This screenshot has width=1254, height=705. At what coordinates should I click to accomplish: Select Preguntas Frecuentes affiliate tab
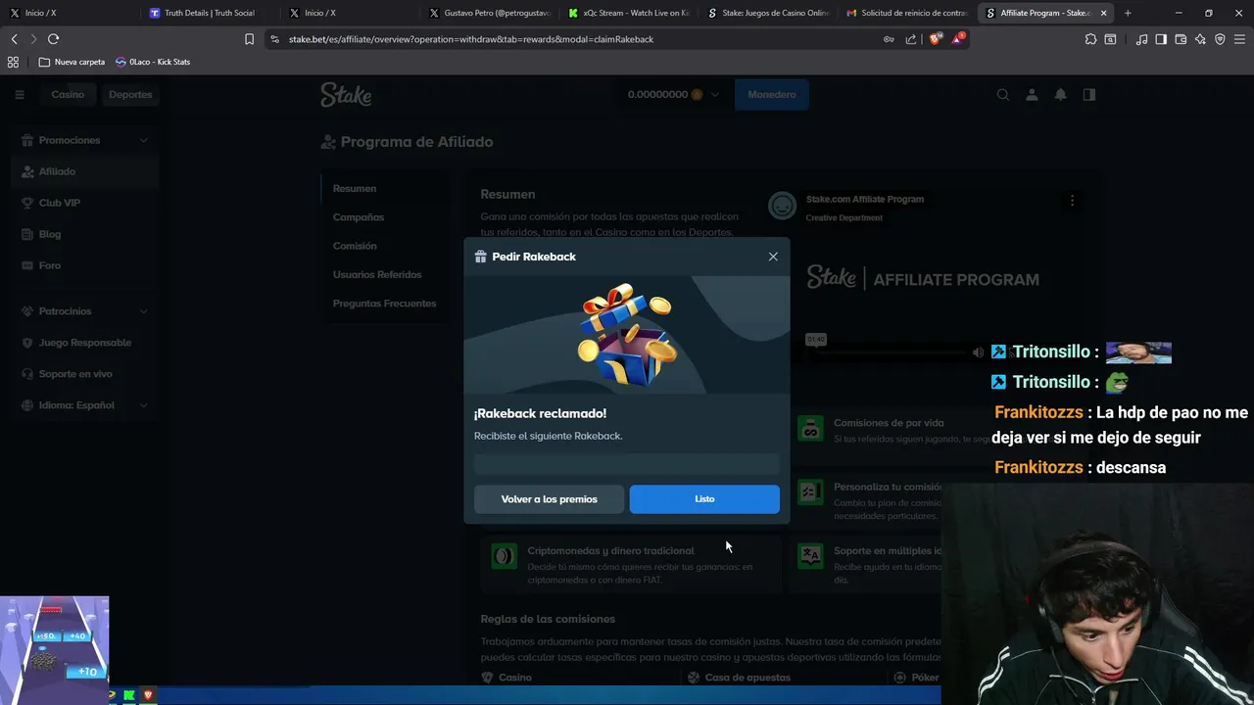[x=384, y=304]
